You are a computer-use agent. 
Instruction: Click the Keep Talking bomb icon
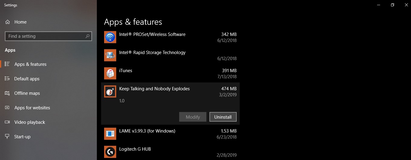tap(110, 91)
